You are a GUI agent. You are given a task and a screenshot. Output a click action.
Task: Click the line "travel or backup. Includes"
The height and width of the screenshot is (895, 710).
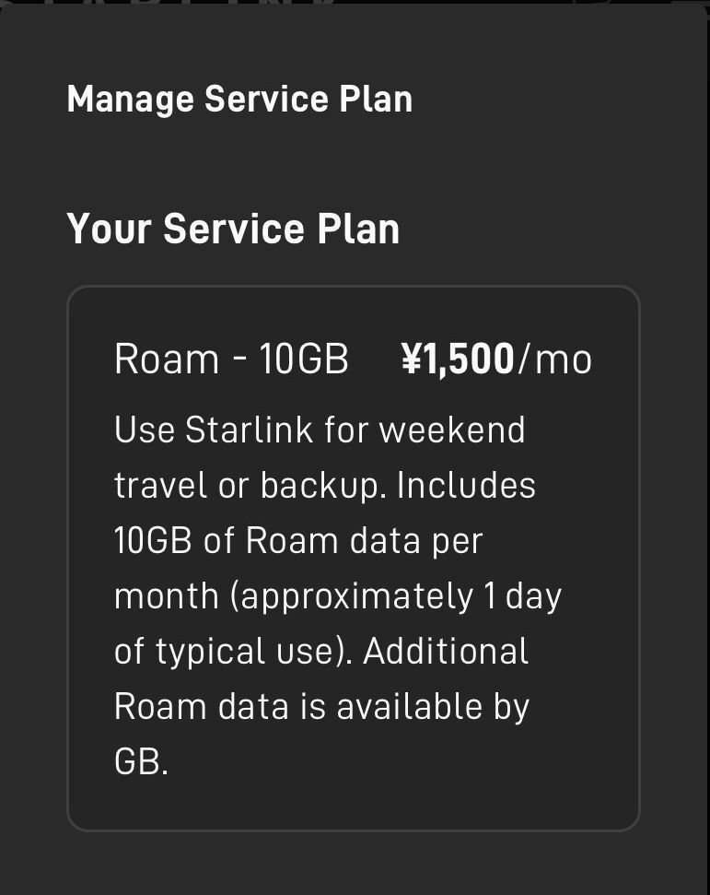(325, 486)
